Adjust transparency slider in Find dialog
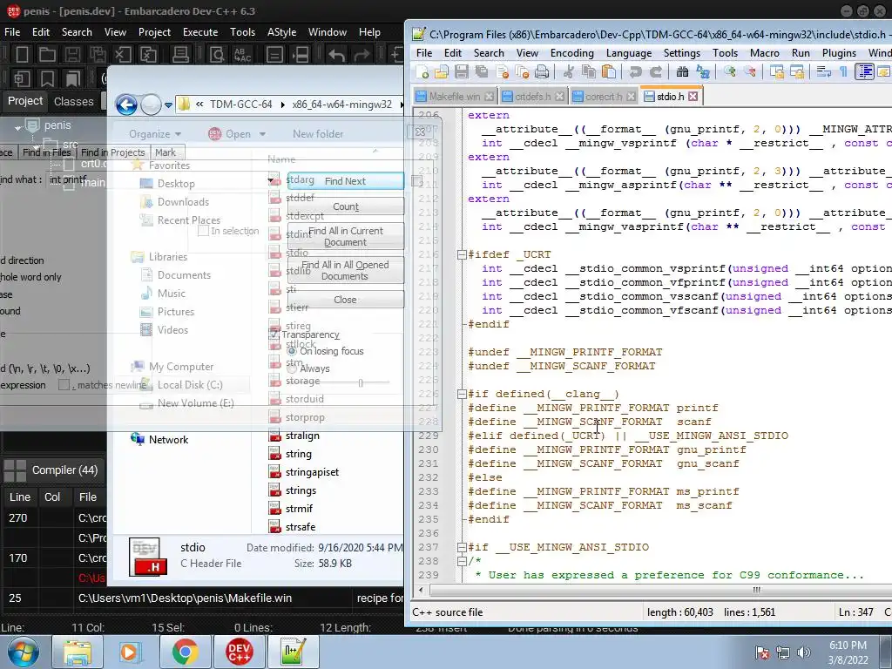The image size is (892, 669). (x=361, y=383)
